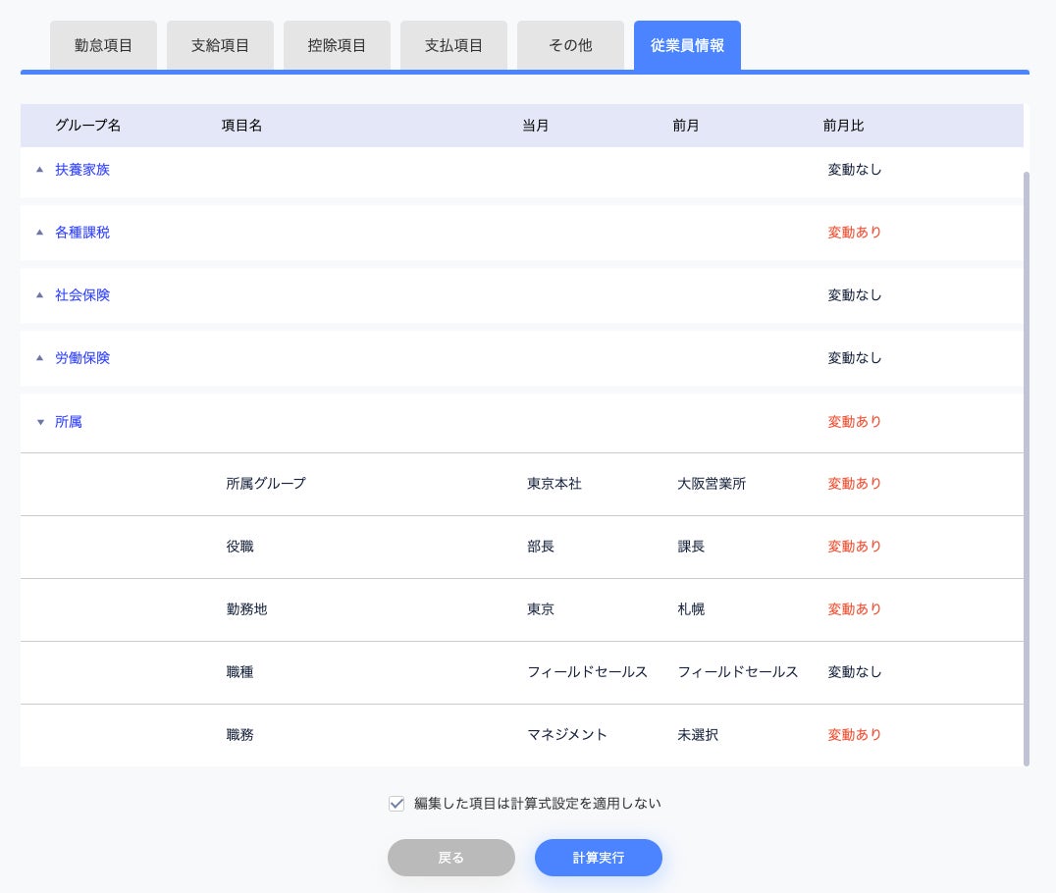Viewport: 1056px width, 893px height.
Task: Click 変動あり status in 勤務地 row
Action: (x=855, y=608)
